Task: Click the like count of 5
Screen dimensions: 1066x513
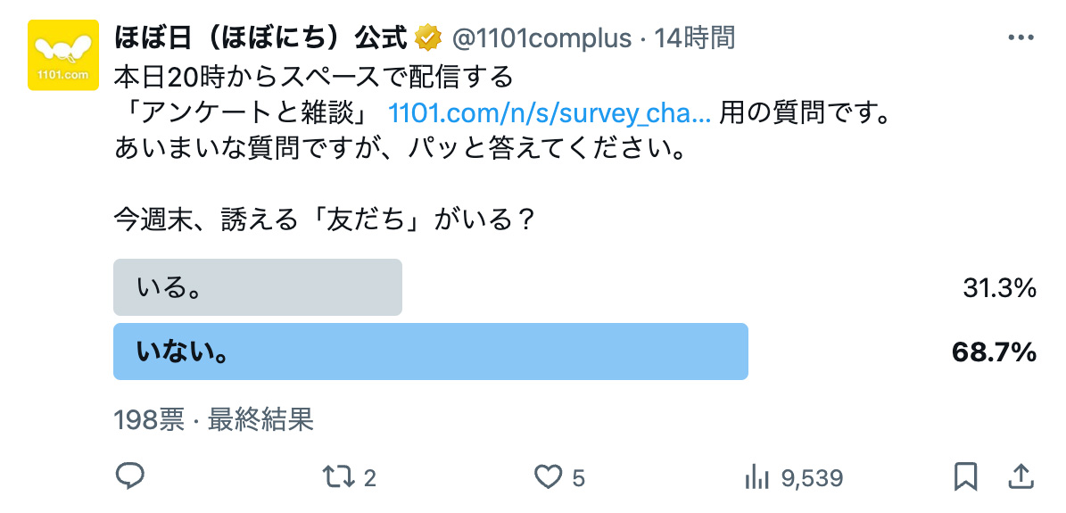Action: tap(579, 478)
